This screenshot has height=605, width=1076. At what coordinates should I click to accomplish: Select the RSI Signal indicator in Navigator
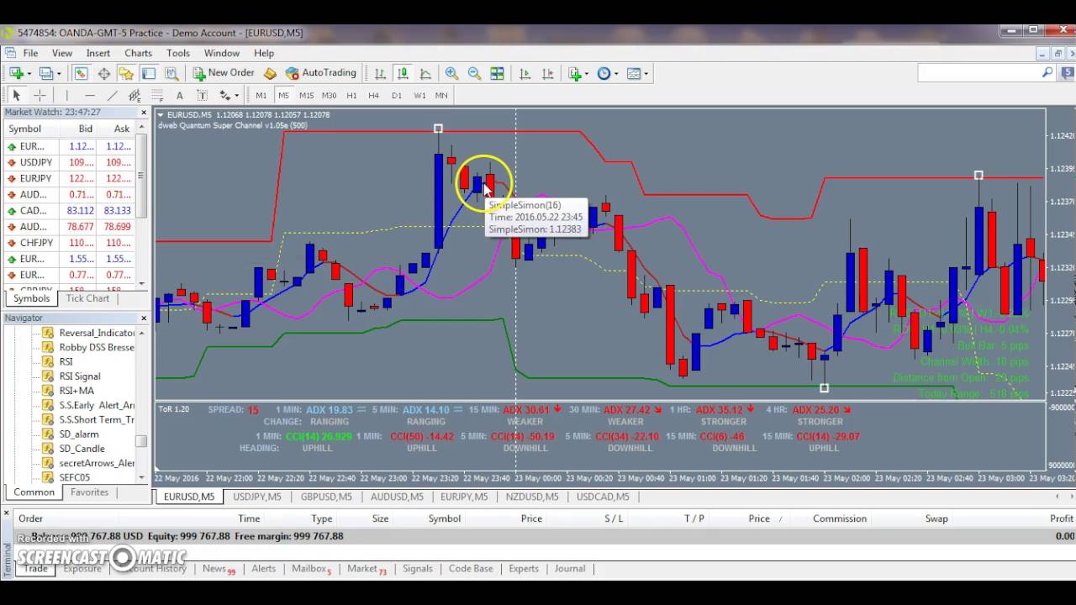80,376
